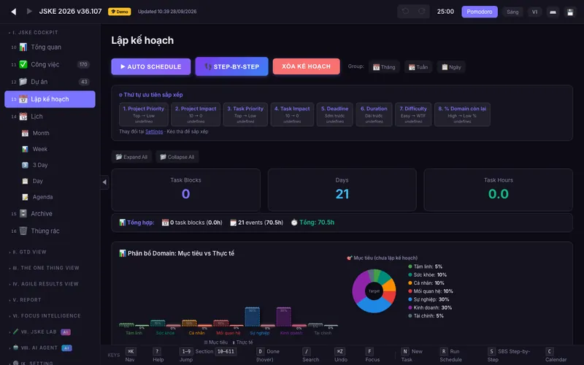Viewport: 584px width, 365px height.
Task: Click the STEP-BY-STEP button
Action: pos(231,66)
